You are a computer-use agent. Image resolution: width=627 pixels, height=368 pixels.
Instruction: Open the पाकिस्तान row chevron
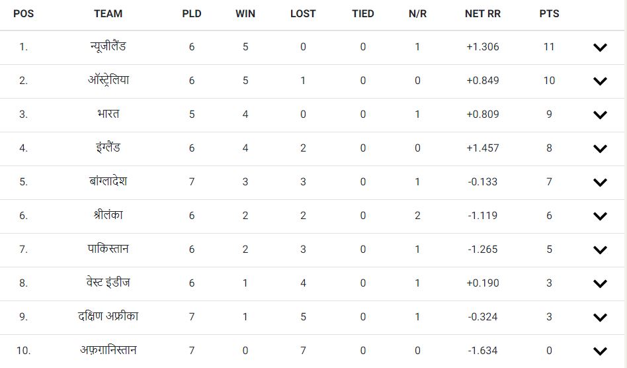tap(600, 250)
